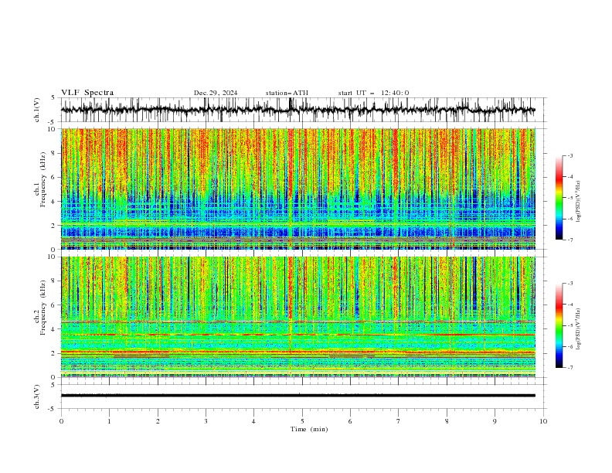The image size is (612, 473).
Task: Click the '-7' label on lower colorbar
Action: (x=570, y=368)
